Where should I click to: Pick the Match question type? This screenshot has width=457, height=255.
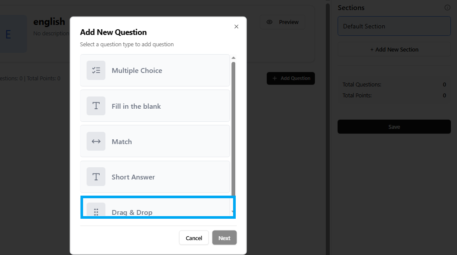coord(155,141)
